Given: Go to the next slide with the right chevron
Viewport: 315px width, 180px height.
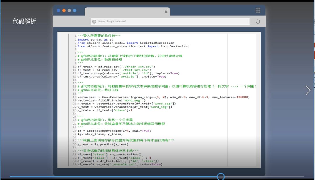Looking at the screenshot, I should click(308, 90).
